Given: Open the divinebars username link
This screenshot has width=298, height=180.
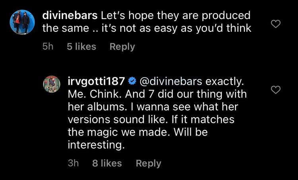Looking at the screenshot, I should (x=70, y=16).
